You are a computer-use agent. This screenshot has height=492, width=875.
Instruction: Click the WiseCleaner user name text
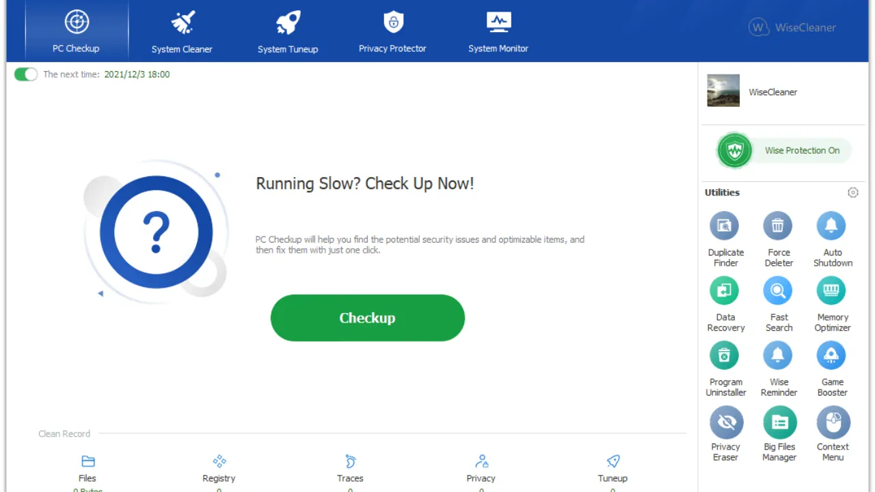tap(773, 92)
